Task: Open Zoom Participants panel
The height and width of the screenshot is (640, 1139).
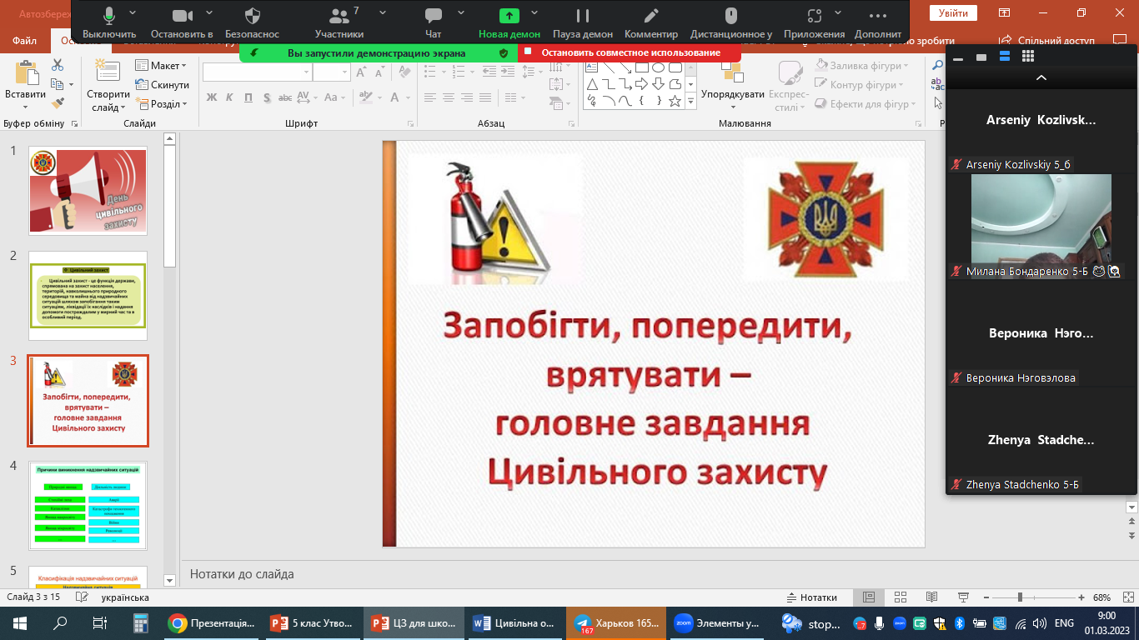Action: click(339, 22)
